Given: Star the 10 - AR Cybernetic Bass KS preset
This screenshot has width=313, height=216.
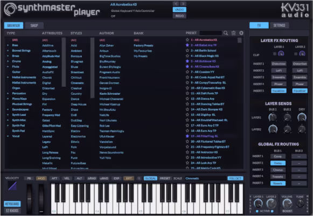Looking at the screenshot, I should tap(187, 88).
